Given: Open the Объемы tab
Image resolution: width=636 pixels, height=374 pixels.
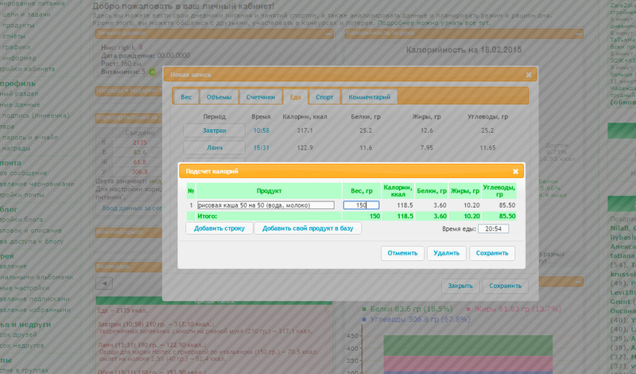Looking at the screenshot, I should click(219, 97).
